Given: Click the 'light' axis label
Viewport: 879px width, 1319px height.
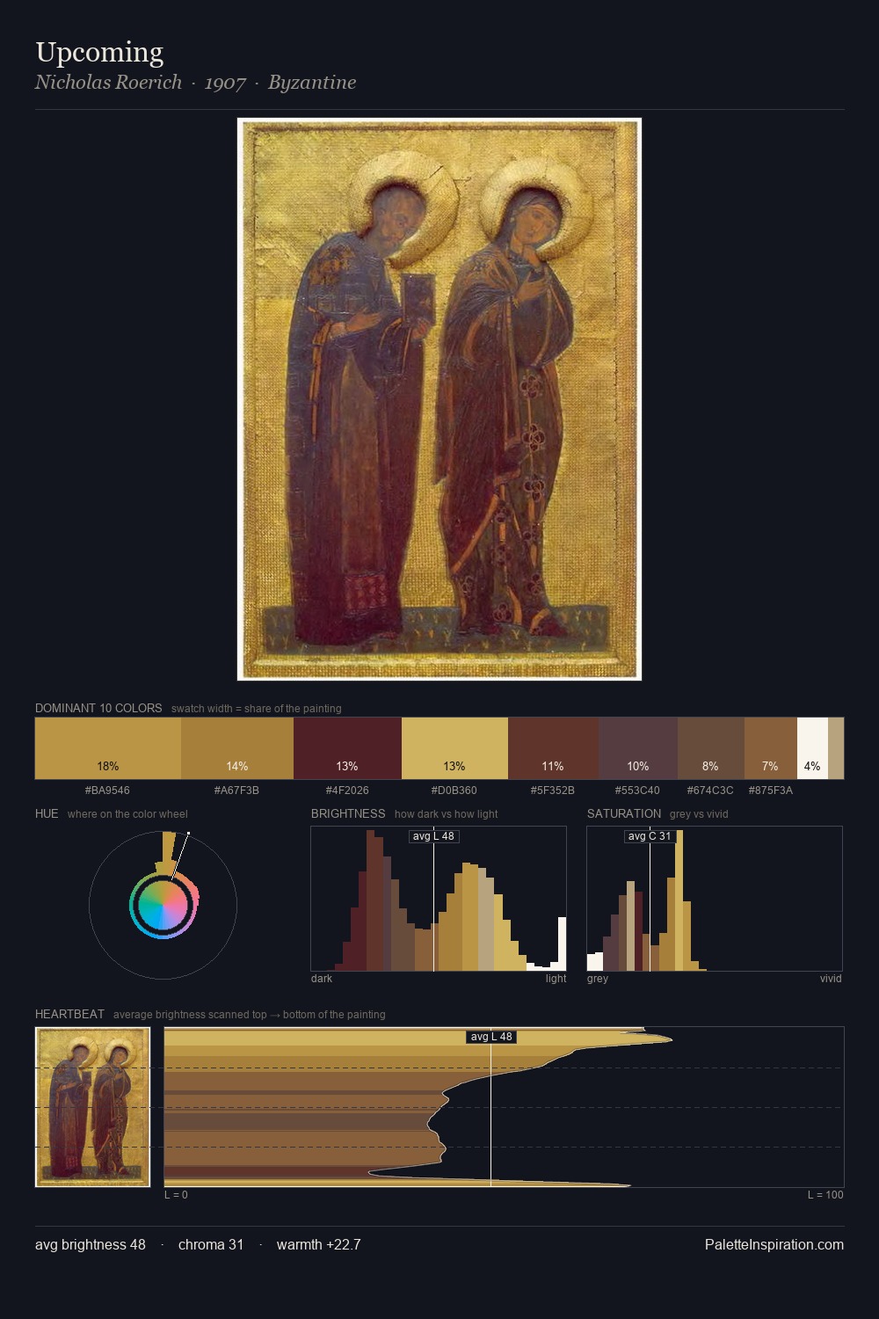Looking at the screenshot, I should [556, 979].
